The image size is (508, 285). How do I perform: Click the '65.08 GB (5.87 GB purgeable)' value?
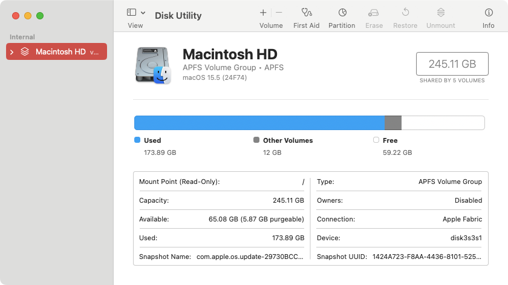coord(256,219)
